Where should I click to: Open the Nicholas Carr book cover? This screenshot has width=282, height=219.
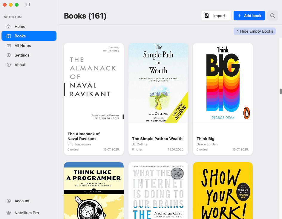pos(158,191)
